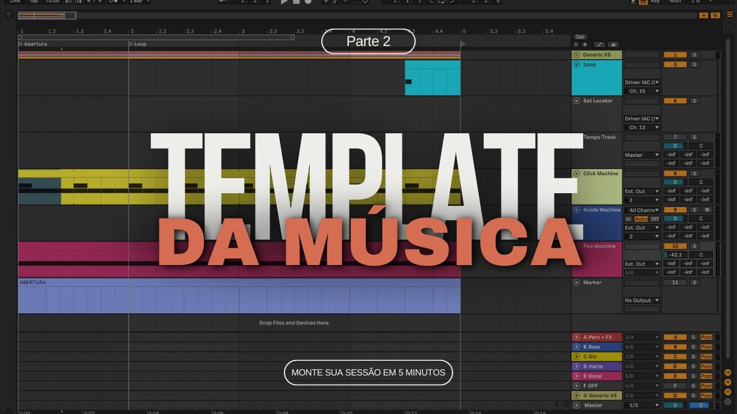Click Click Machine volume 0 slider
Screen dimensions: 737x414
675,182
